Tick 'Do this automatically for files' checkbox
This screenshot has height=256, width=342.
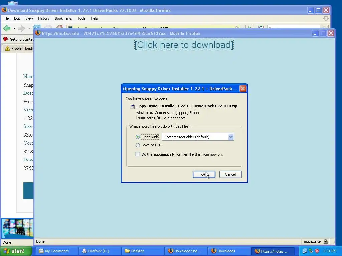click(138, 154)
